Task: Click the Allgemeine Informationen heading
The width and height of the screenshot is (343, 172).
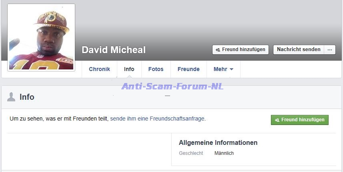Action: [218, 143]
